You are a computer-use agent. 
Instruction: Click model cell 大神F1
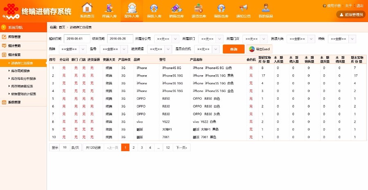coord(167,130)
